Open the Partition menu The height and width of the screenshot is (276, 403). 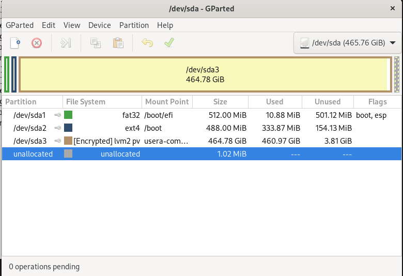pyautogui.click(x=134, y=25)
